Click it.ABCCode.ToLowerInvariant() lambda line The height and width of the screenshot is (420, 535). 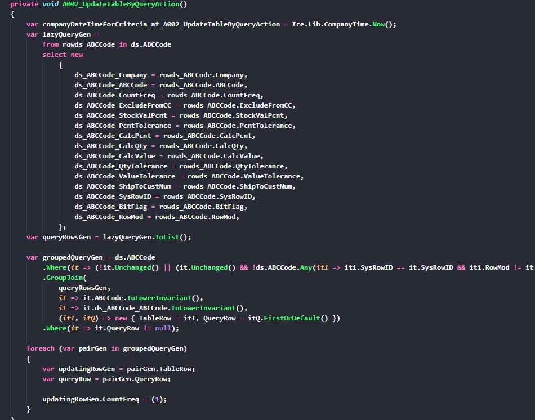click(131, 298)
